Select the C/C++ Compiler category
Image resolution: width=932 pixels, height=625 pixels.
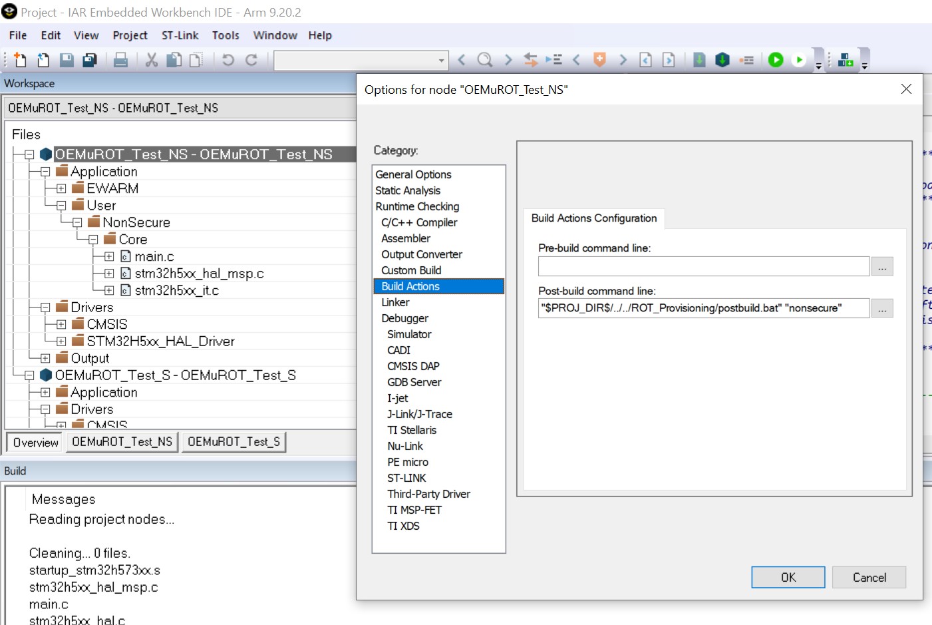pyautogui.click(x=419, y=222)
